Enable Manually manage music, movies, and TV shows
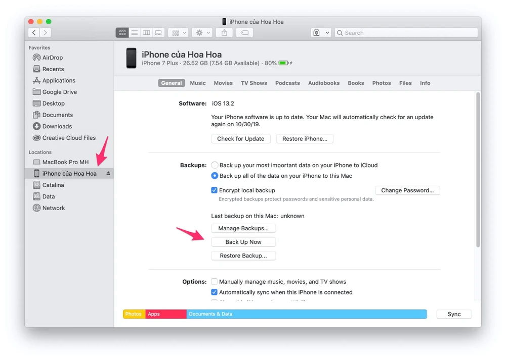Image resolution: width=506 pixels, height=360 pixels. click(215, 282)
